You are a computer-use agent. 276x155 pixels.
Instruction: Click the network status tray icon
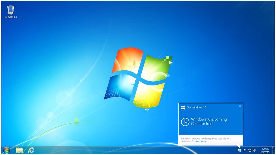pos(250,150)
